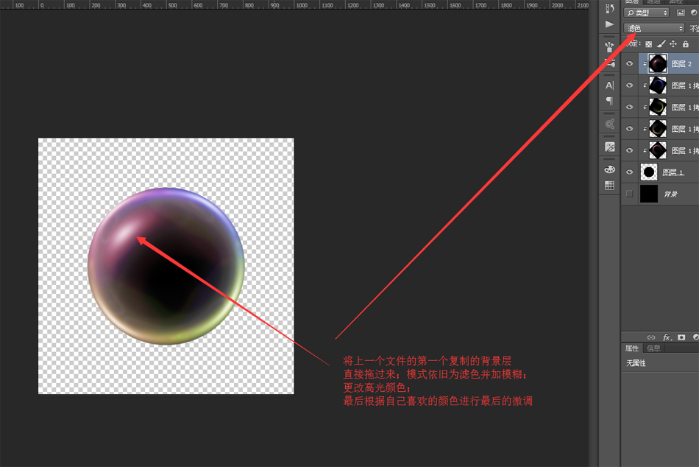The image size is (699, 467).
Task: Switch to the 属性 tab
Action: pyautogui.click(x=632, y=348)
